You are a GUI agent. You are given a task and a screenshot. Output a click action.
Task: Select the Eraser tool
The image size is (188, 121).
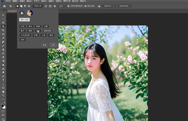pos(3,57)
